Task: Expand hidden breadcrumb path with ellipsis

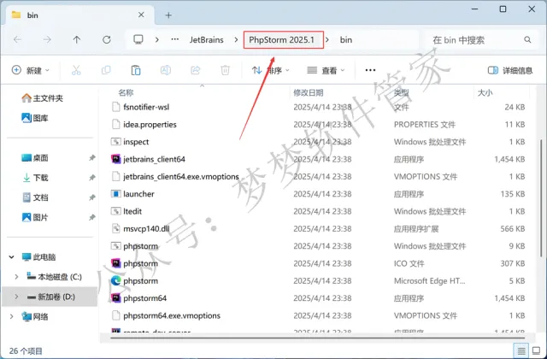Action: [x=174, y=39]
